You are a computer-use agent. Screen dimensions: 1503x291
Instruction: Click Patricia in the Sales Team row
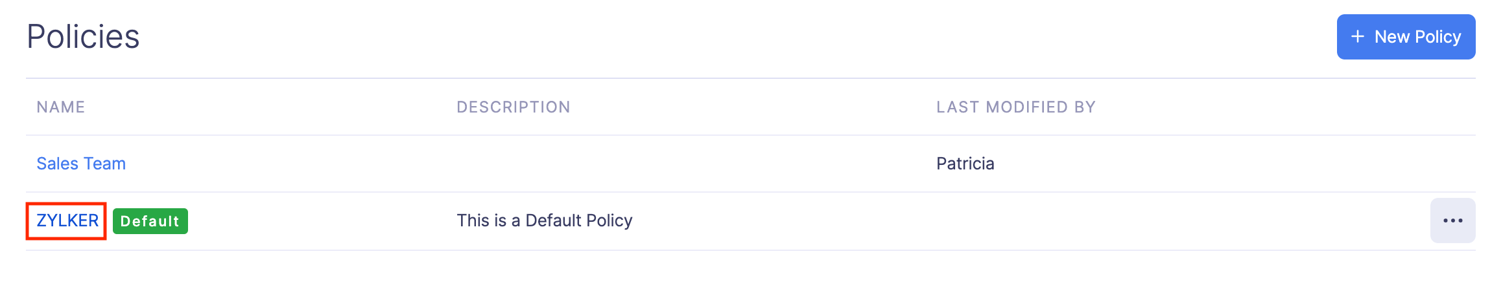click(x=965, y=164)
